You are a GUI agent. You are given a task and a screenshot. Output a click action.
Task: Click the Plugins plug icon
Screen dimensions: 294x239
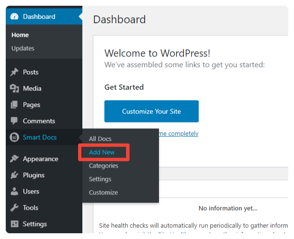point(14,175)
